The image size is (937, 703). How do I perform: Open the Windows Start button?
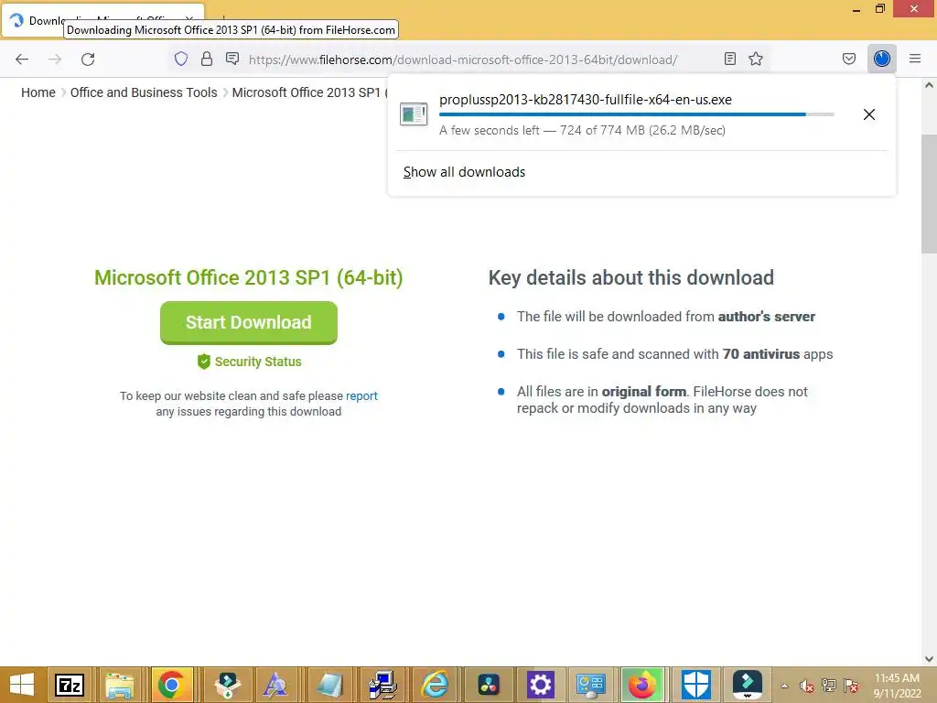pos(22,685)
